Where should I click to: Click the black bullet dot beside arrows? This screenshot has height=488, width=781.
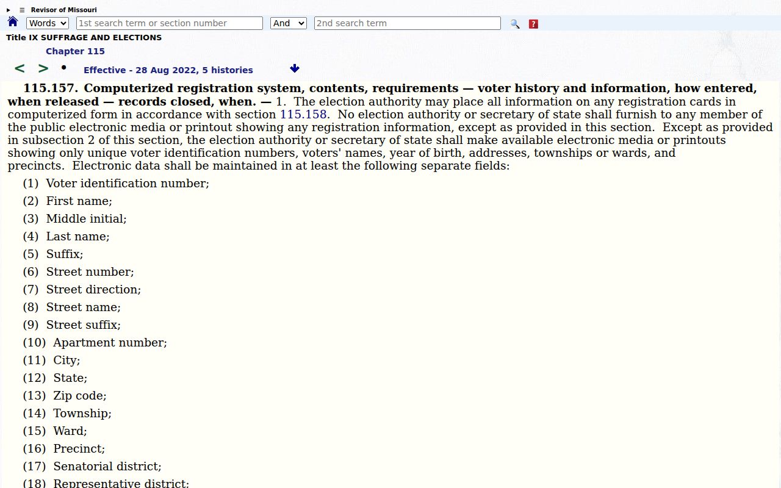(63, 67)
